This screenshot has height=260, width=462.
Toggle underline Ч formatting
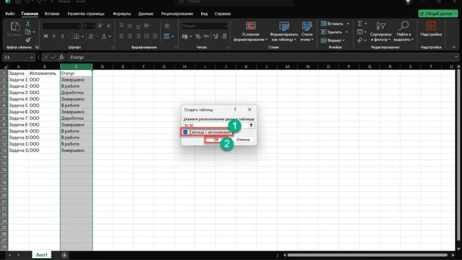[63, 36]
